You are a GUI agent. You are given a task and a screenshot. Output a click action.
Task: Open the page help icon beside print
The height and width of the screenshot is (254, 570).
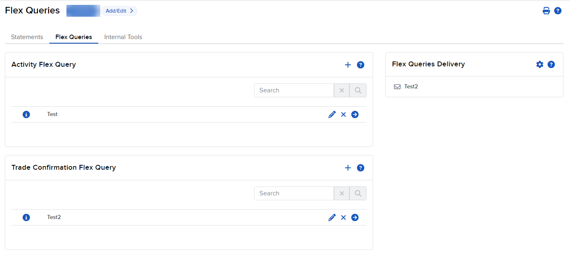[x=558, y=11]
